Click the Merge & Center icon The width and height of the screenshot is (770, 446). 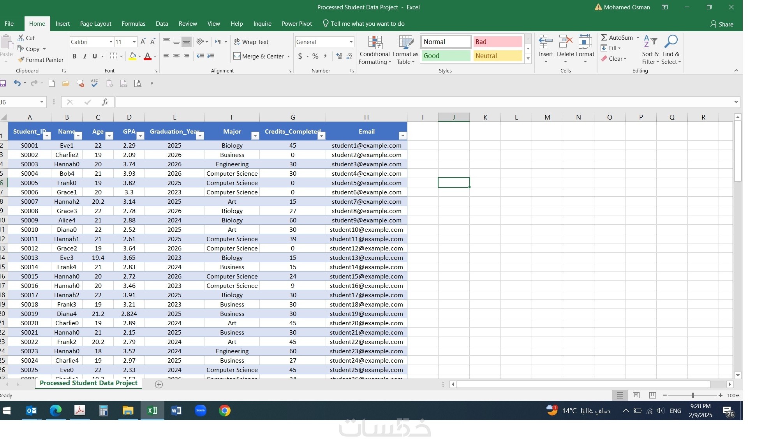tap(237, 56)
